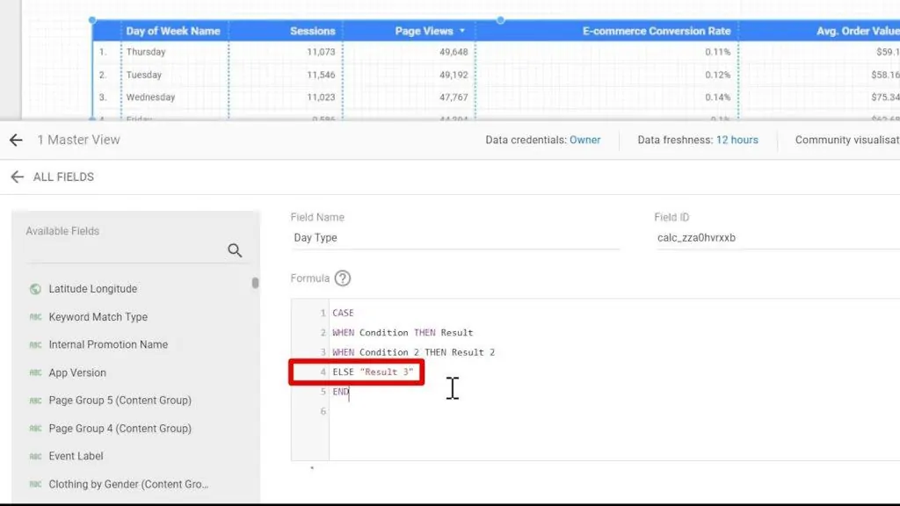The width and height of the screenshot is (900, 506).
Task: Select the Day of Week Name column header
Action: 172,31
